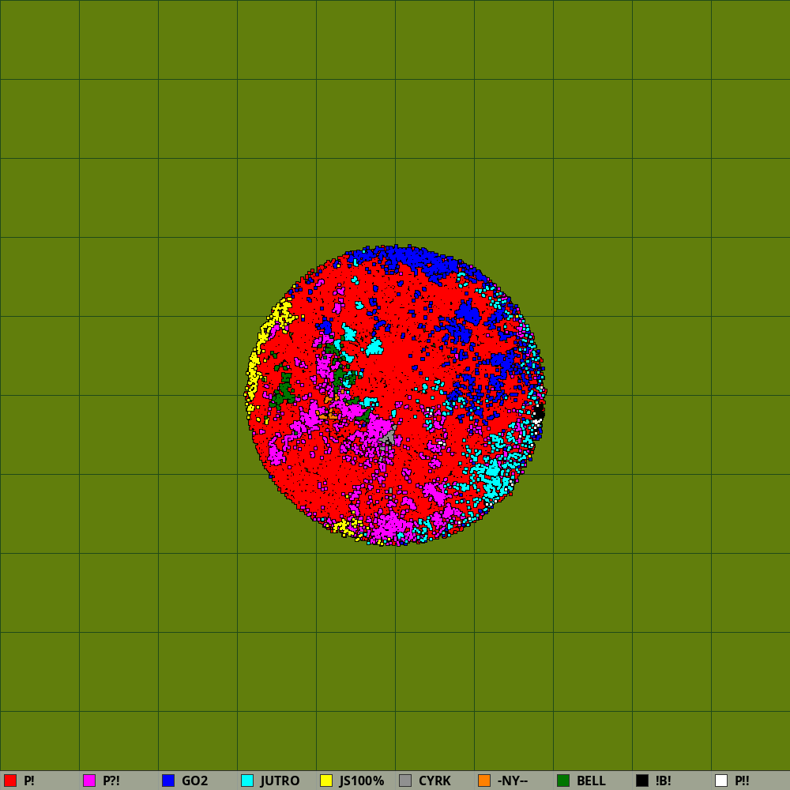Select the blue GO2 color swatch

click(x=168, y=781)
